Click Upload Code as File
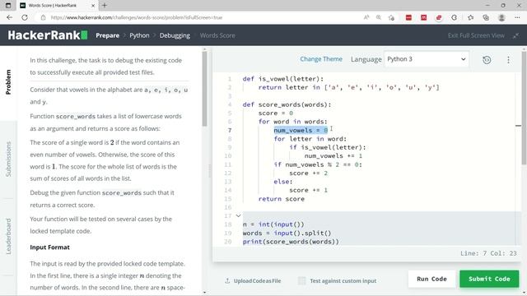Image resolution: width=527 pixels, height=296 pixels. [x=253, y=280]
